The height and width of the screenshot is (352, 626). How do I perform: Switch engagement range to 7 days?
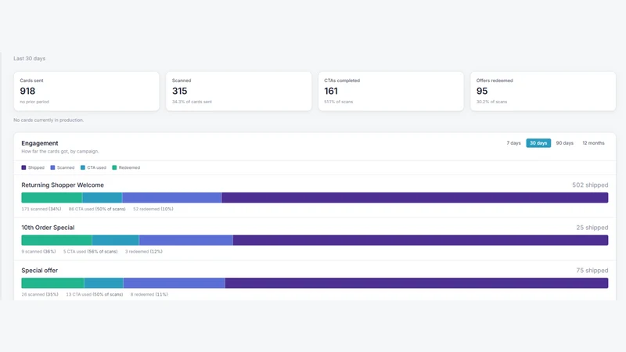tap(513, 143)
